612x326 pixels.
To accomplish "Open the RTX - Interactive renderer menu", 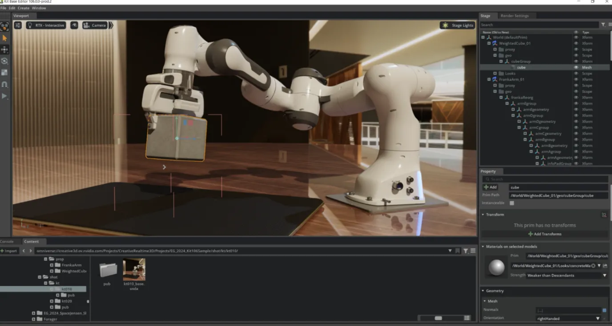I will click(x=46, y=25).
